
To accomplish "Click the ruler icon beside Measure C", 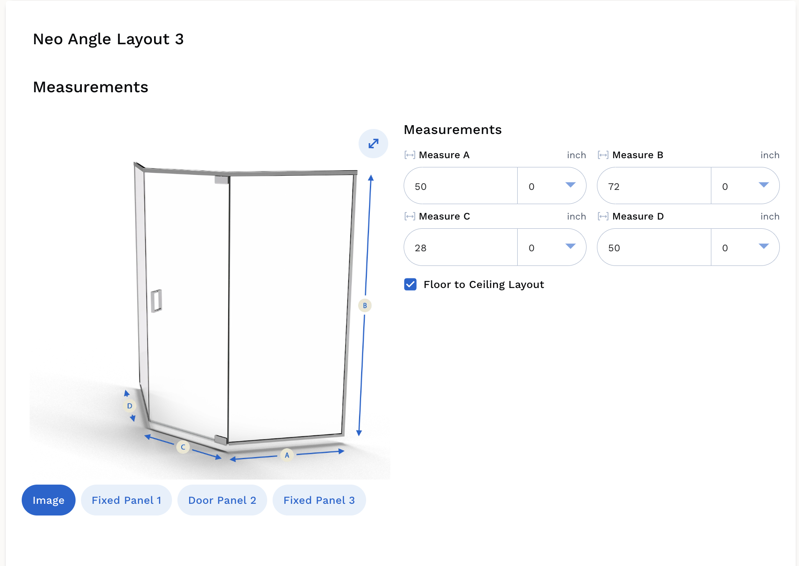I will [x=410, y=216].
